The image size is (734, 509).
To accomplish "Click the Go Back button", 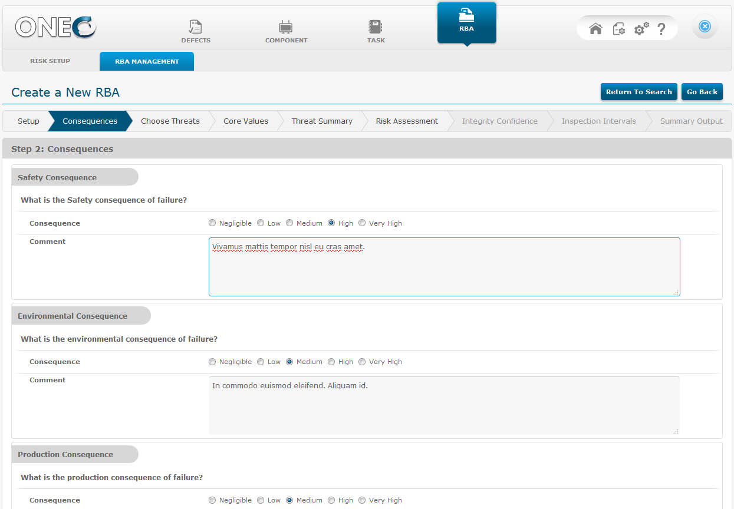I will 702,92.
